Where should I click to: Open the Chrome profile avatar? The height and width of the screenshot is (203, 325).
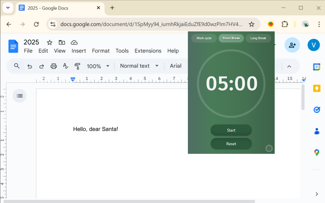point(305,24)
